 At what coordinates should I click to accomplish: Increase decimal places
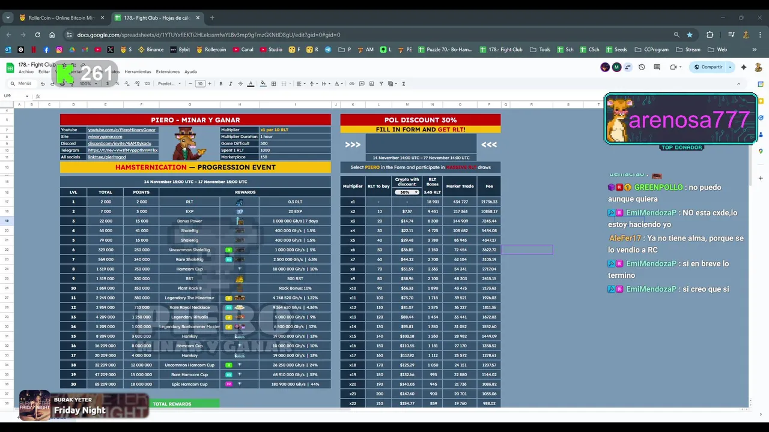point(138,84)
